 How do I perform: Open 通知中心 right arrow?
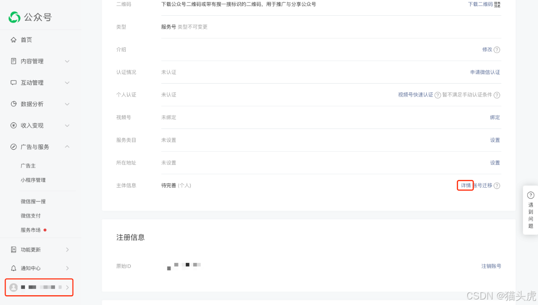click(67, 268)
